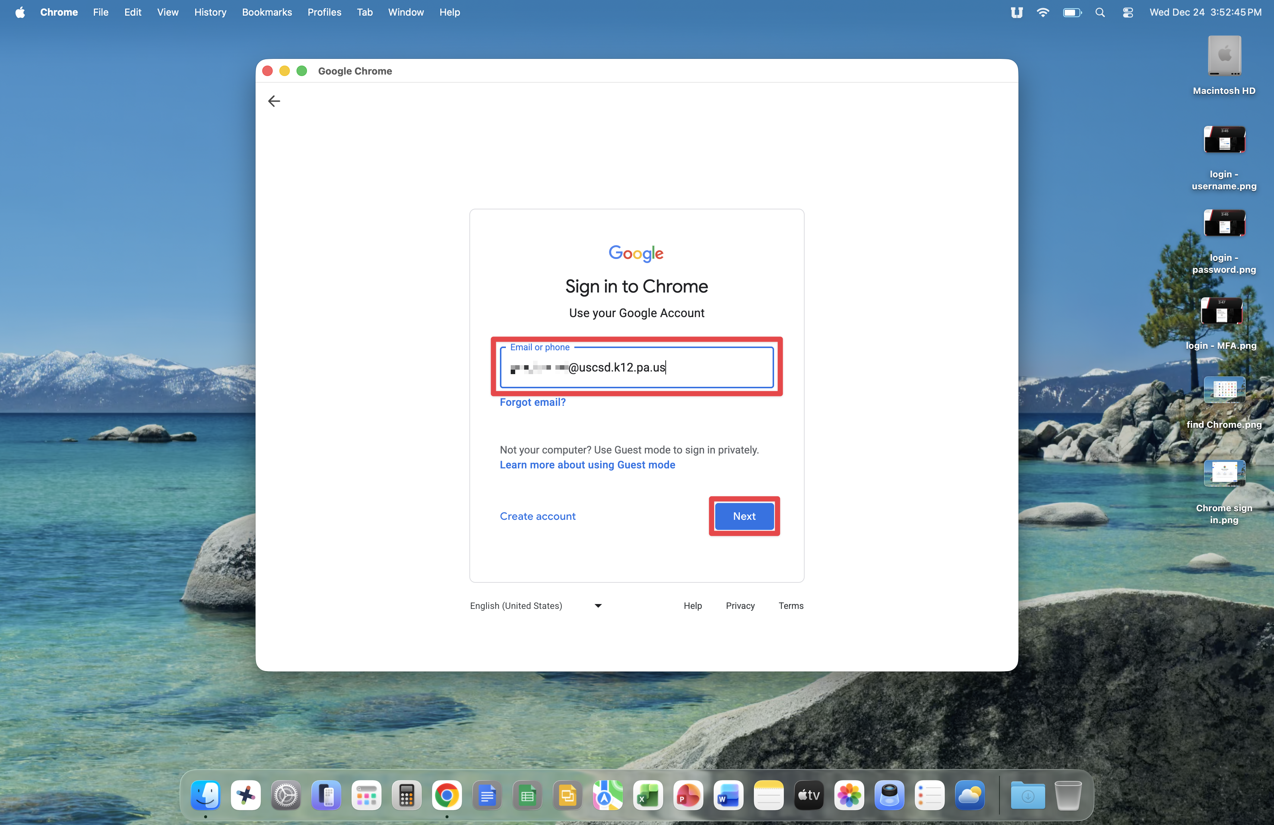Click the Next button
This screenshot has width=1274, height=825.
point(744,516)
